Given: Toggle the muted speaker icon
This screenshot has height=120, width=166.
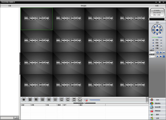Looking at the screenshot, I should [86, 100].
